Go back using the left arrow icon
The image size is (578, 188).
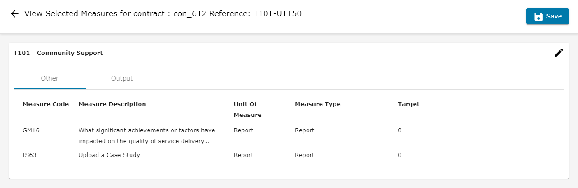tap(14, 14)
